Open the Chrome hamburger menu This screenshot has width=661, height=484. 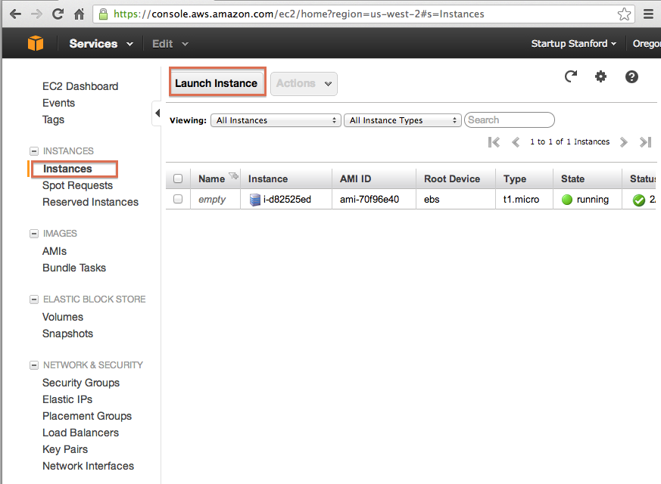point(648,14)
